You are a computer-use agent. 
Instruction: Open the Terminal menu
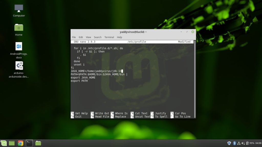pos(109,37)
